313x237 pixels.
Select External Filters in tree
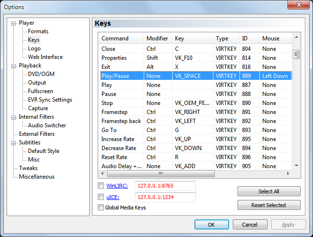(37, 134)
